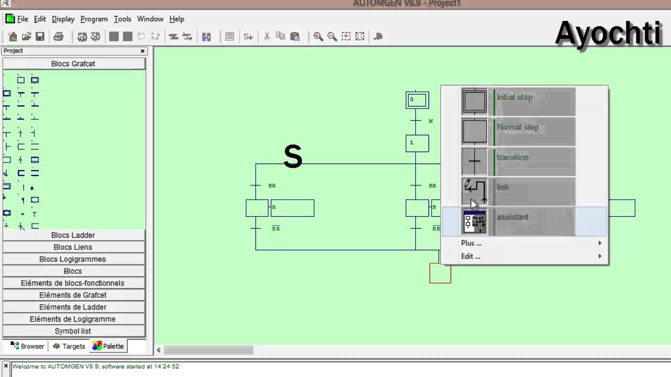Open the Edit menu in the menu bar

click(x=40, y=19)
